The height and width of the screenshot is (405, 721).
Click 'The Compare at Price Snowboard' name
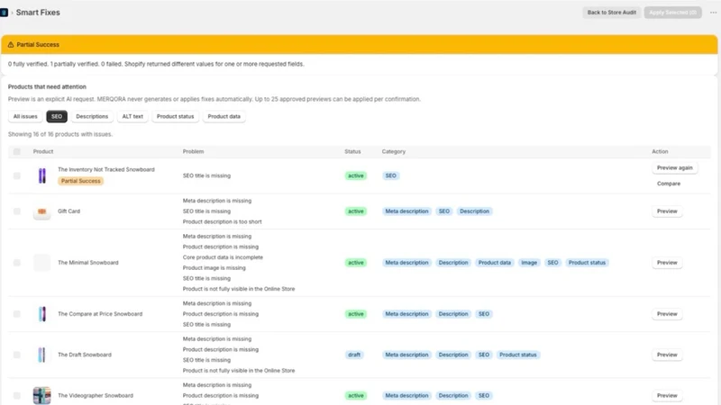100,314
